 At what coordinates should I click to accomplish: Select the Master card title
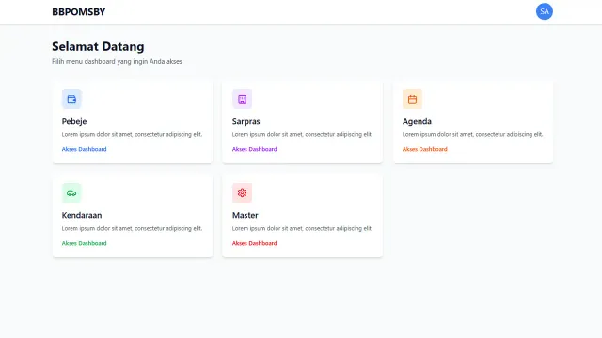[245, 215]
